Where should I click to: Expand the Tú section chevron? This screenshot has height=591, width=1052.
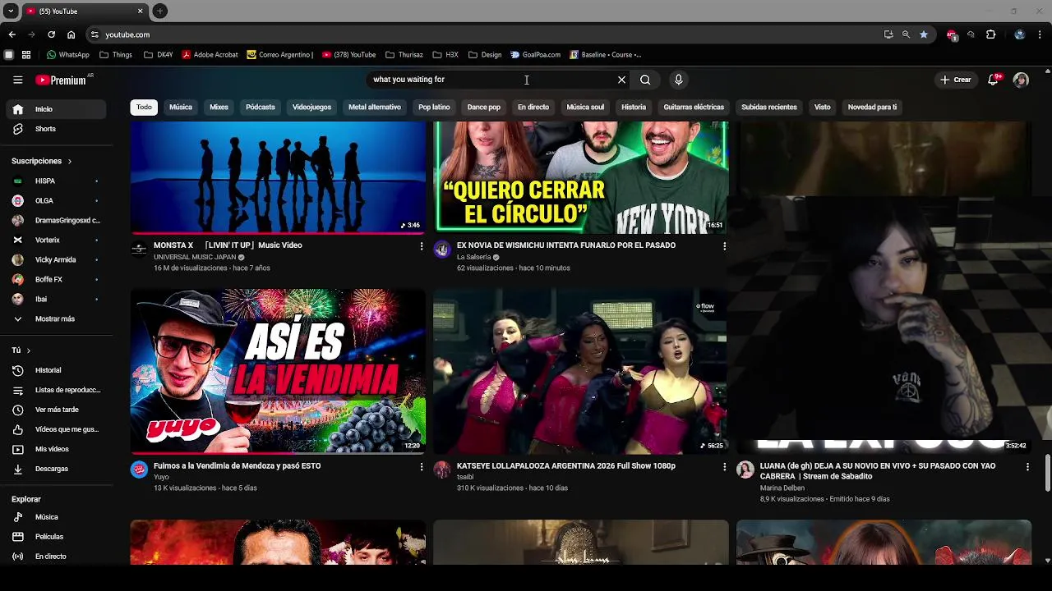(29, 350)
